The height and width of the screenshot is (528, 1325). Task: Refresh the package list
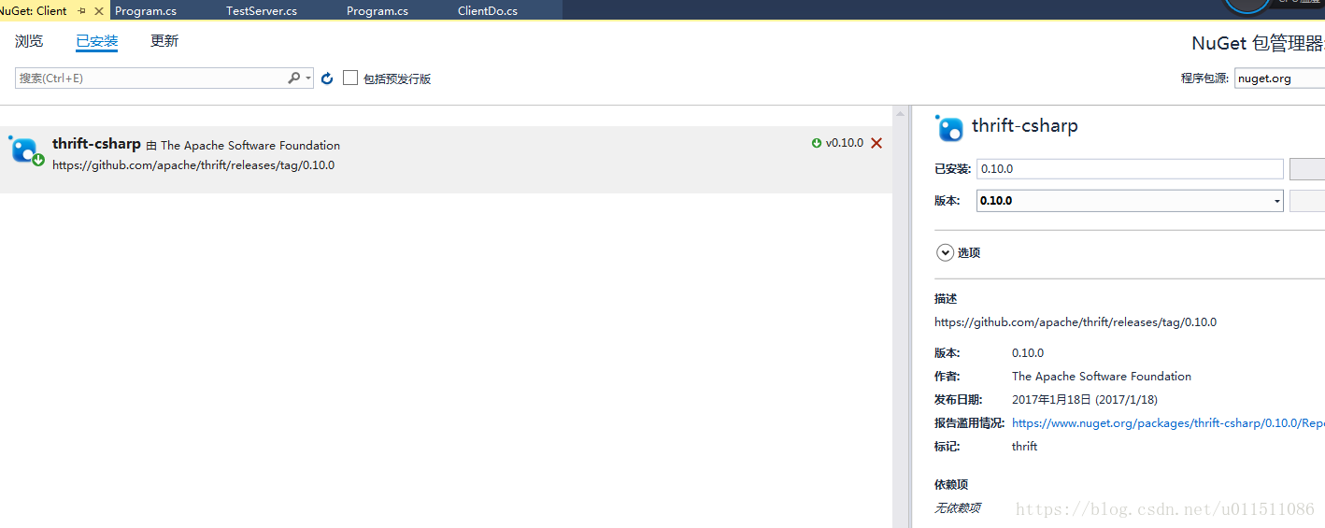(327, 78)
